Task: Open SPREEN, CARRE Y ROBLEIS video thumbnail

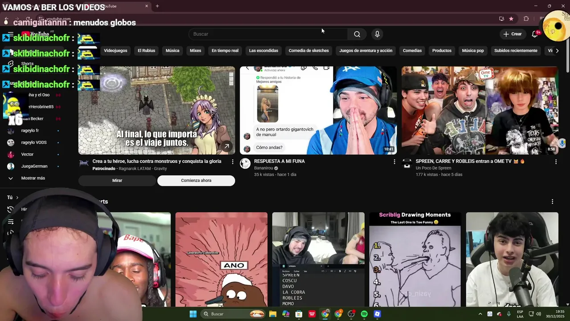Action: (480, 110)
